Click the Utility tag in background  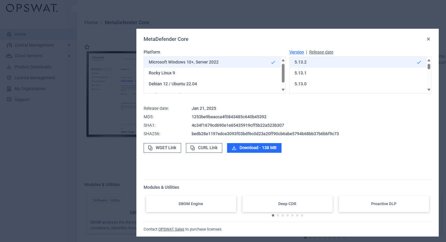click(x=116, y=200)
